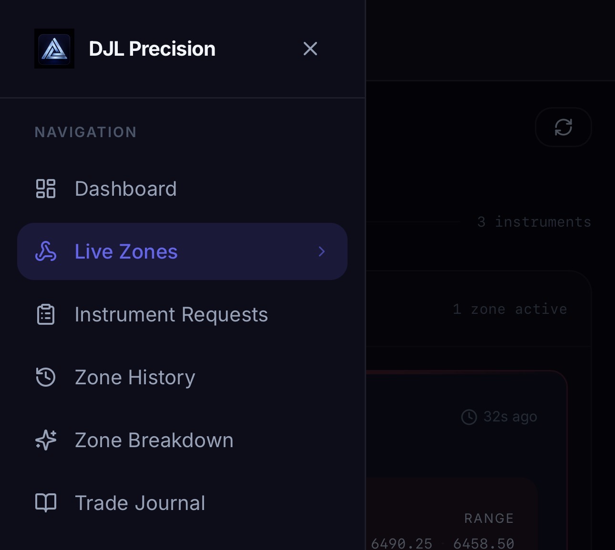Click the Zone History clock icon
The height and width of the screenshot is (550, 615).
[x=46, y=377]
